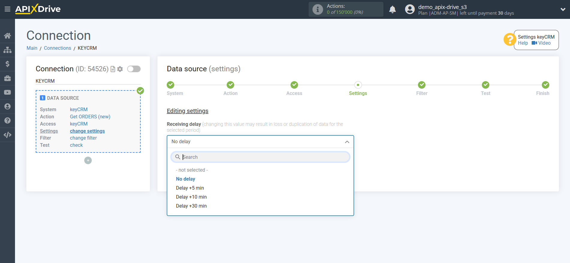
Task: Click Get ORDERS (new) action link
Action: click(x=90, y=117)
